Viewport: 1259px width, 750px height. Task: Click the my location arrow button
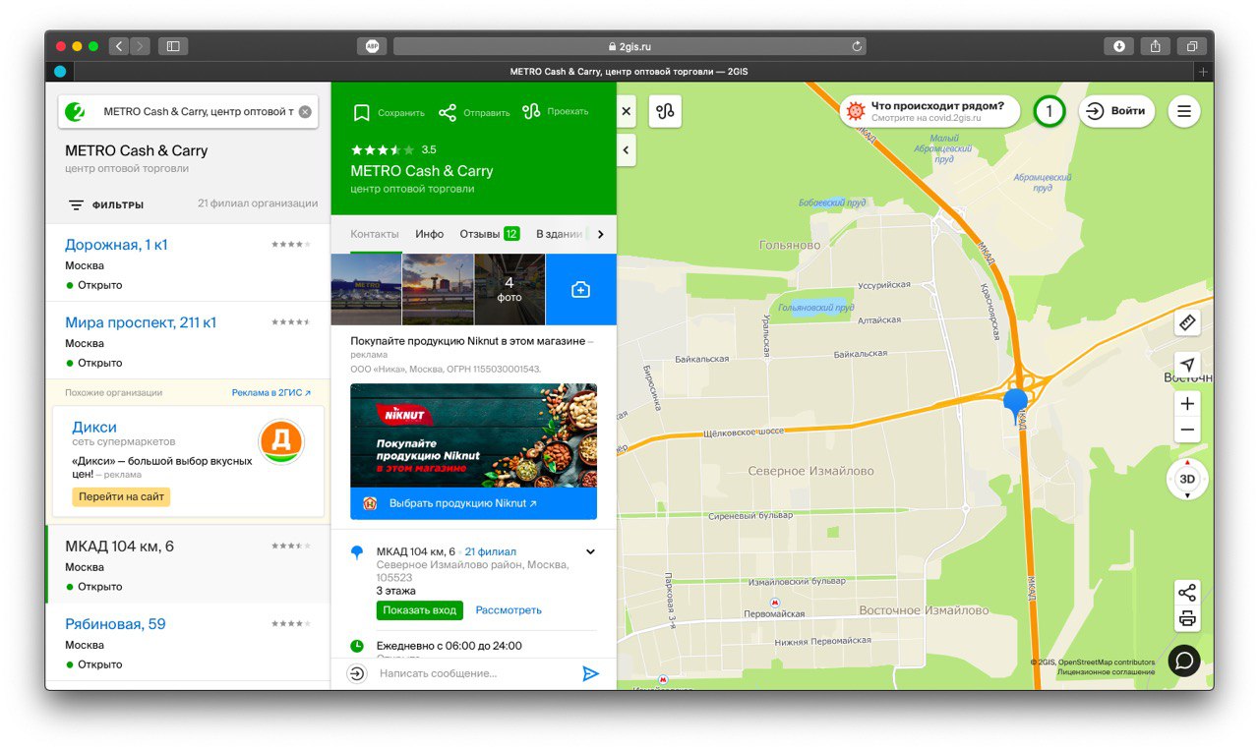pyautogui.click(x=1187, y=367)
